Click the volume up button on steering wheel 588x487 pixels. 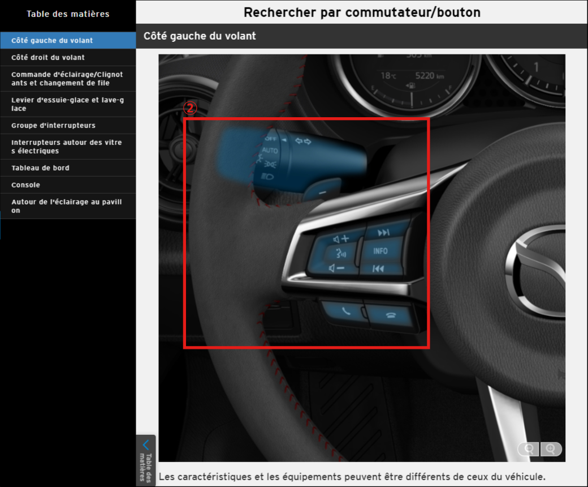pos(340,239)
